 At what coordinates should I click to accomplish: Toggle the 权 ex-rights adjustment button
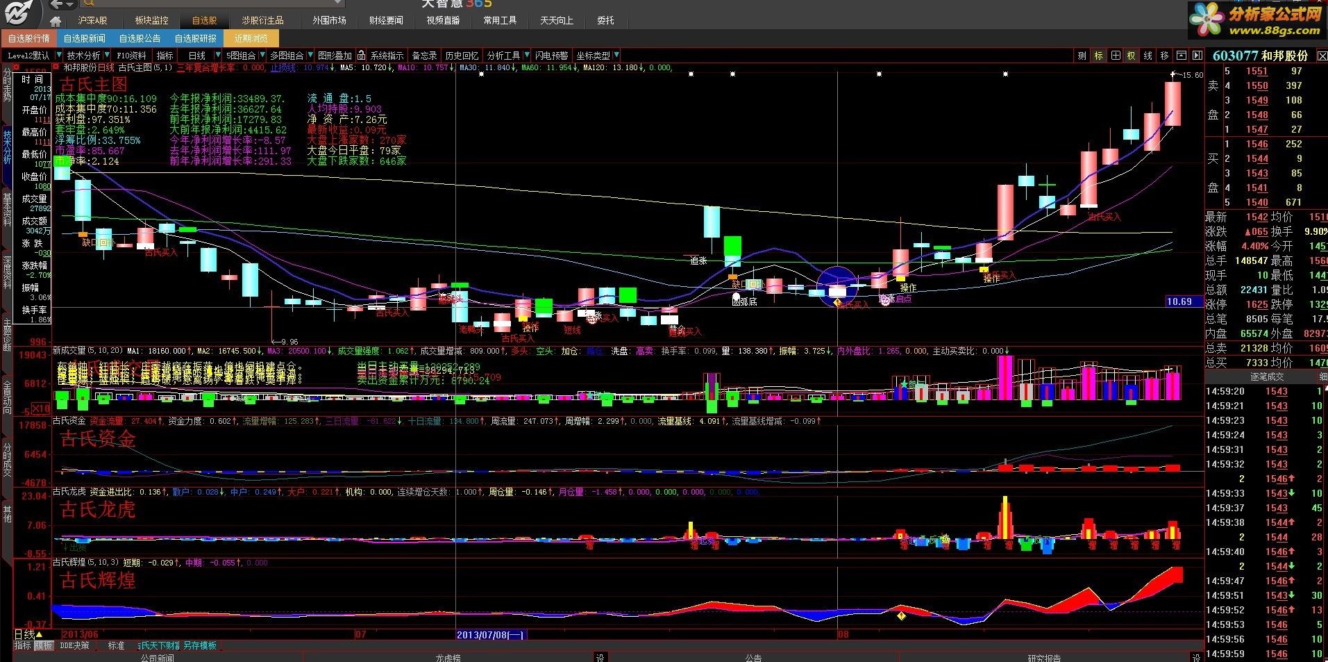(1131, 56)
